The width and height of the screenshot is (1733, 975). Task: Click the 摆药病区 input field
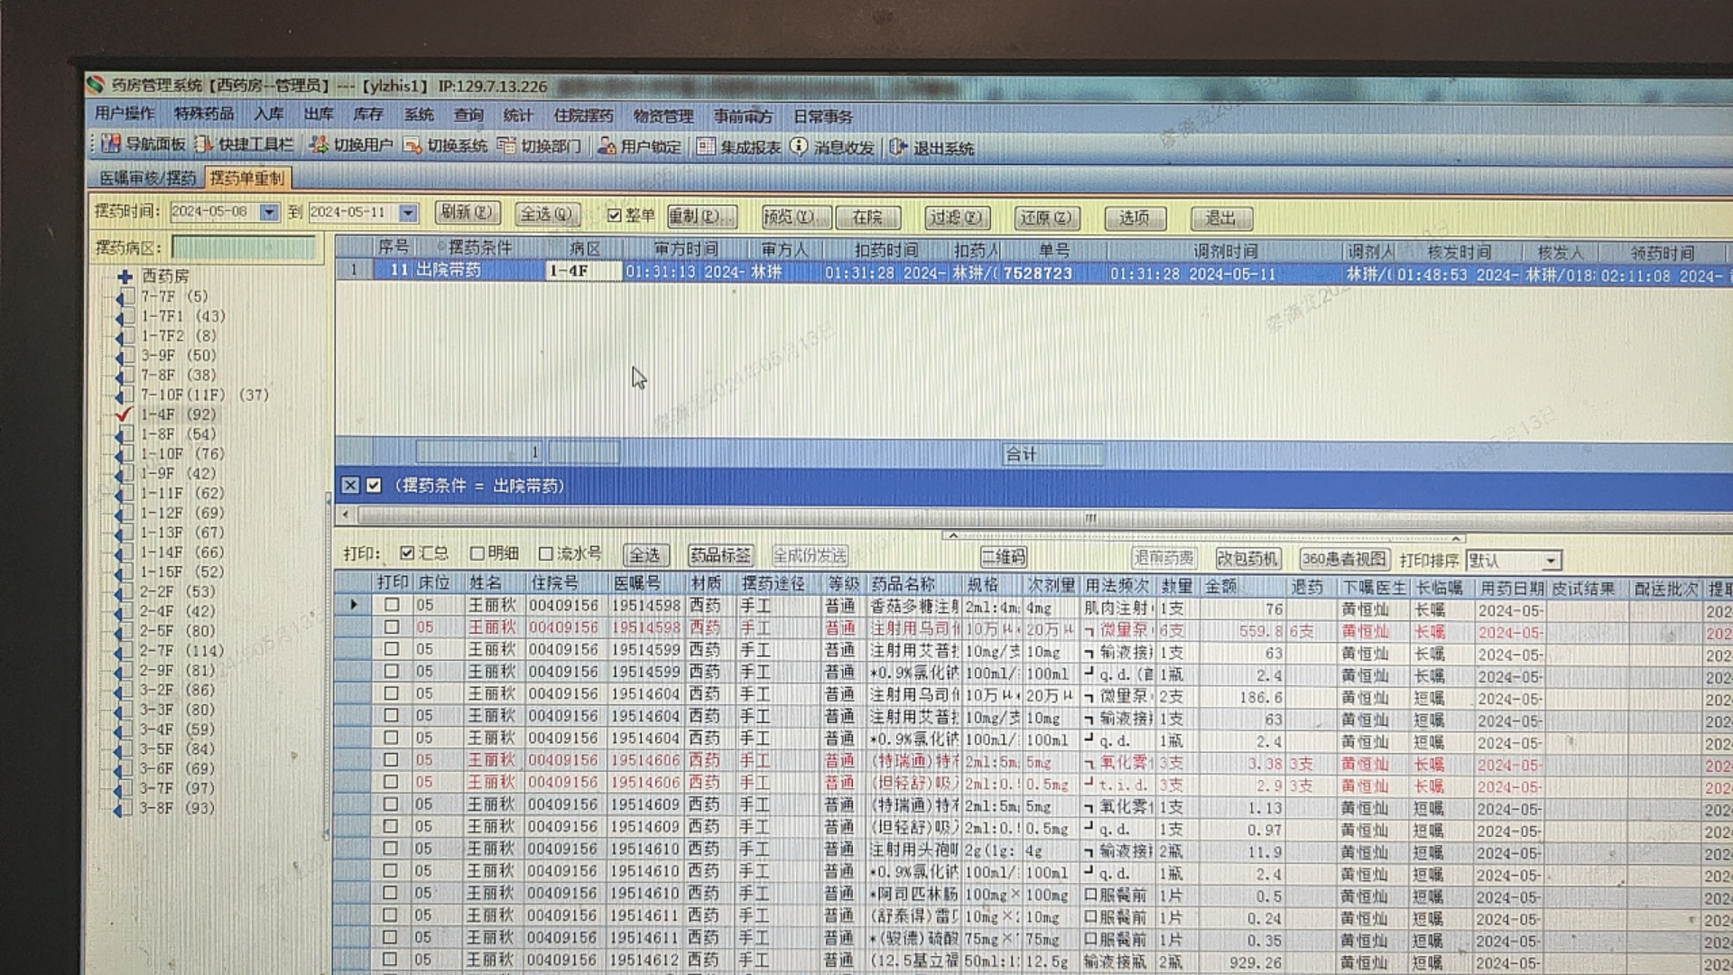[x=244, y=247]
